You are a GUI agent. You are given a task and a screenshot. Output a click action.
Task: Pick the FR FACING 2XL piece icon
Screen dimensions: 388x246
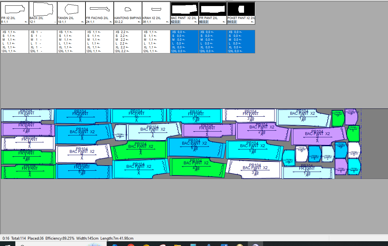[x=99, y=9]
